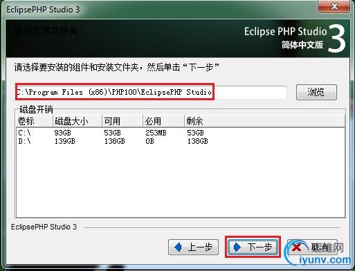Click the blue right arrow icon on 下一步
The image size is (355, 271).
point(237,247)
